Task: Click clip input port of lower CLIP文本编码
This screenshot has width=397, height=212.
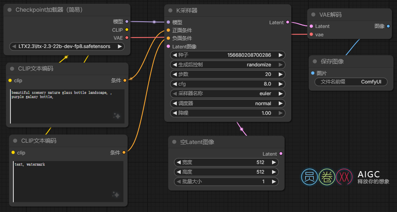Action: 13,153
